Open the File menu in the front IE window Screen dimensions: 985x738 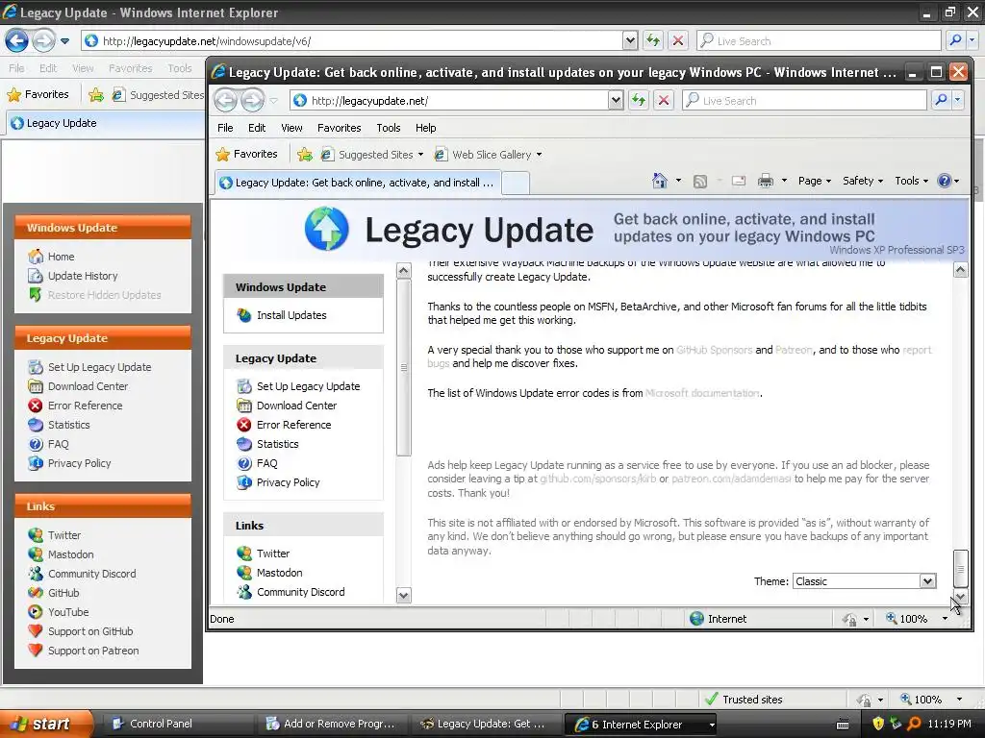[225, 128]
